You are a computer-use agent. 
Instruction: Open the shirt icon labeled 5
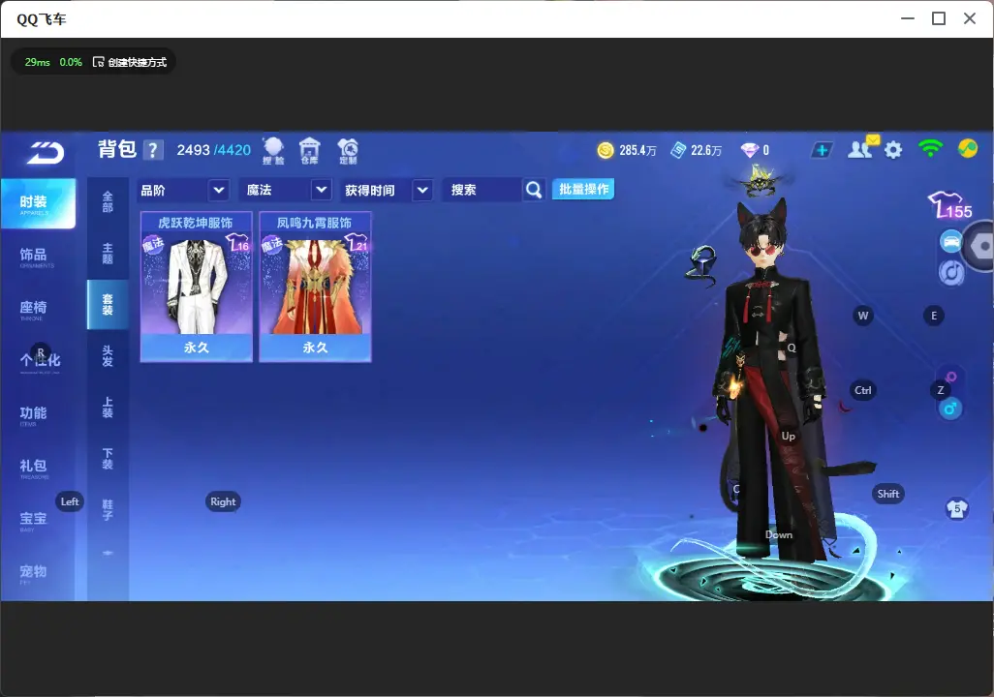(956, 509)
